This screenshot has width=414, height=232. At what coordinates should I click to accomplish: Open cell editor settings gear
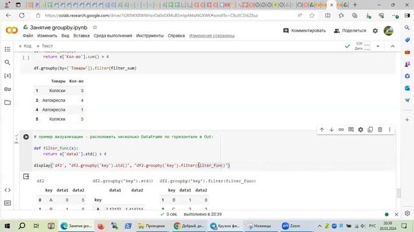click(x=360, y=130)
